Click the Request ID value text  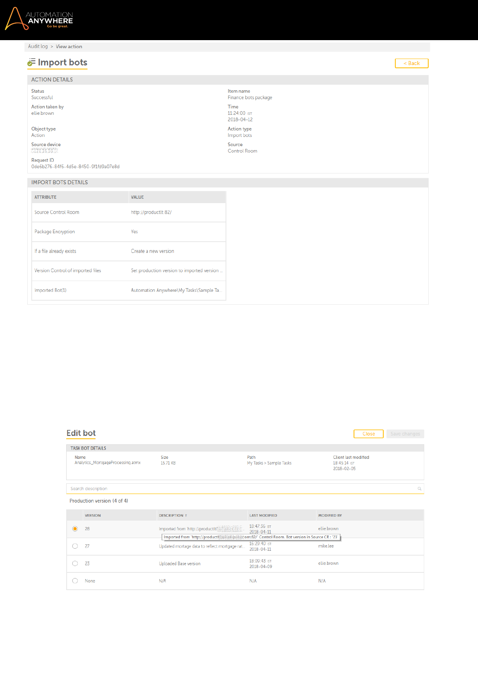pyautogui.click(x=75, y=167)
